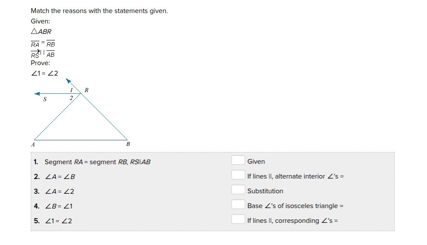The height and width of the screenshot is (245, 427).
Task: Click point S on the ray
Action: (45, 99)
